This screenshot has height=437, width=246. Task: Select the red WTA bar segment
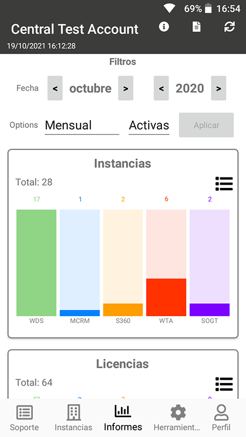(166, 297)
